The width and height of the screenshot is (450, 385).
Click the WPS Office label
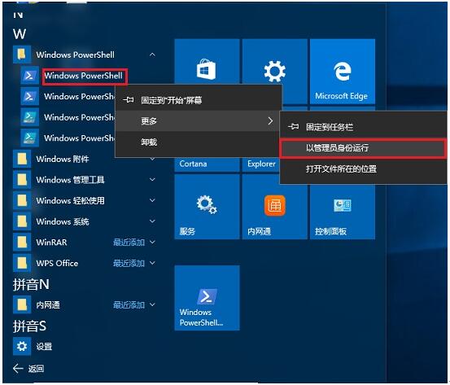[57, 263]
